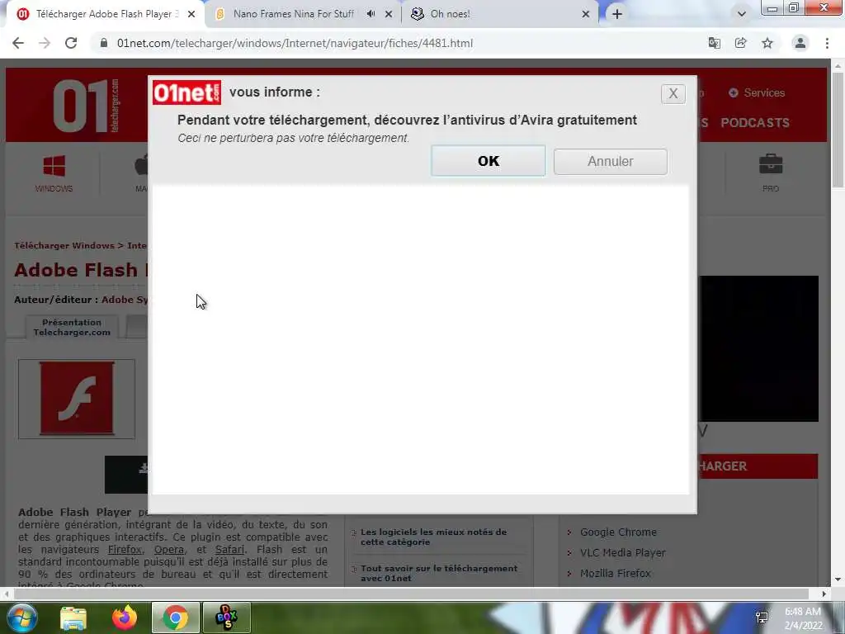845x634 pixels.
Task: Click the network tray icon
Action: 762,617
